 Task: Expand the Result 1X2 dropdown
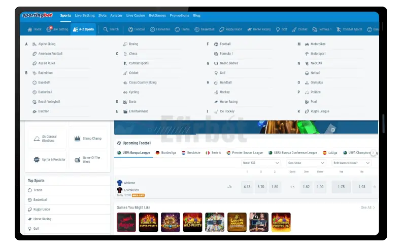click(x=261, y=163)
